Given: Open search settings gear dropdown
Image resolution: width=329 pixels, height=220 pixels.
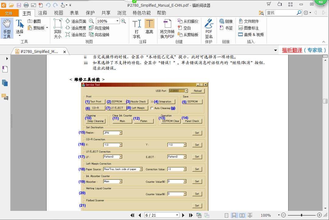Looking at the screenshot, I should (307, 13).
